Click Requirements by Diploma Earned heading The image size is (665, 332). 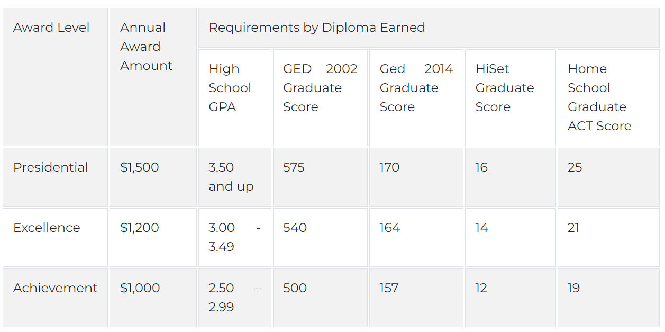point(429,28)
